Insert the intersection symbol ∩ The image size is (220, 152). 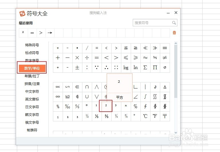pos(87,87)
